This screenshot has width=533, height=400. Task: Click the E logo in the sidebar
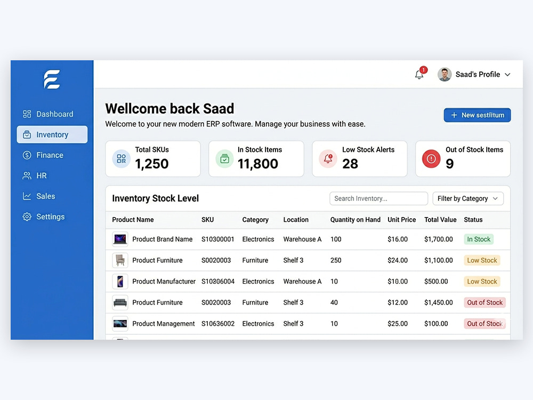52,79
